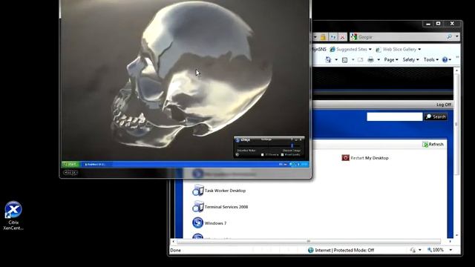This screenshot has height=267, width=475.
Task: Click the Home icon in IE command bar
Action: coord(328,59)
